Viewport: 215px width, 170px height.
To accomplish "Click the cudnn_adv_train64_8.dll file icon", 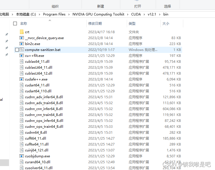I will point(22,103).
